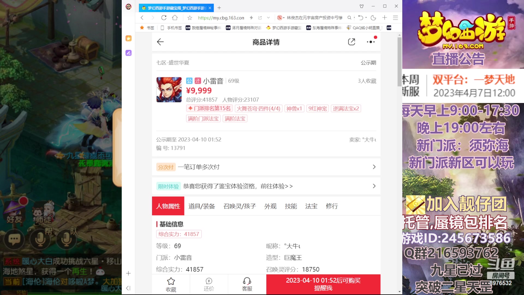Collapse the browser sidebar arrow
The height and width of the screenshot is (295, 524).
128,288
